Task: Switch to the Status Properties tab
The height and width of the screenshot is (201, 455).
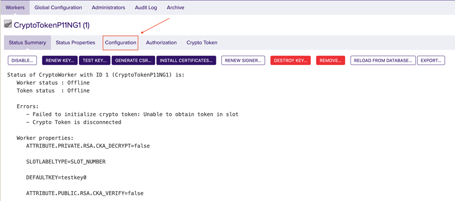Action: pos(76,43)
